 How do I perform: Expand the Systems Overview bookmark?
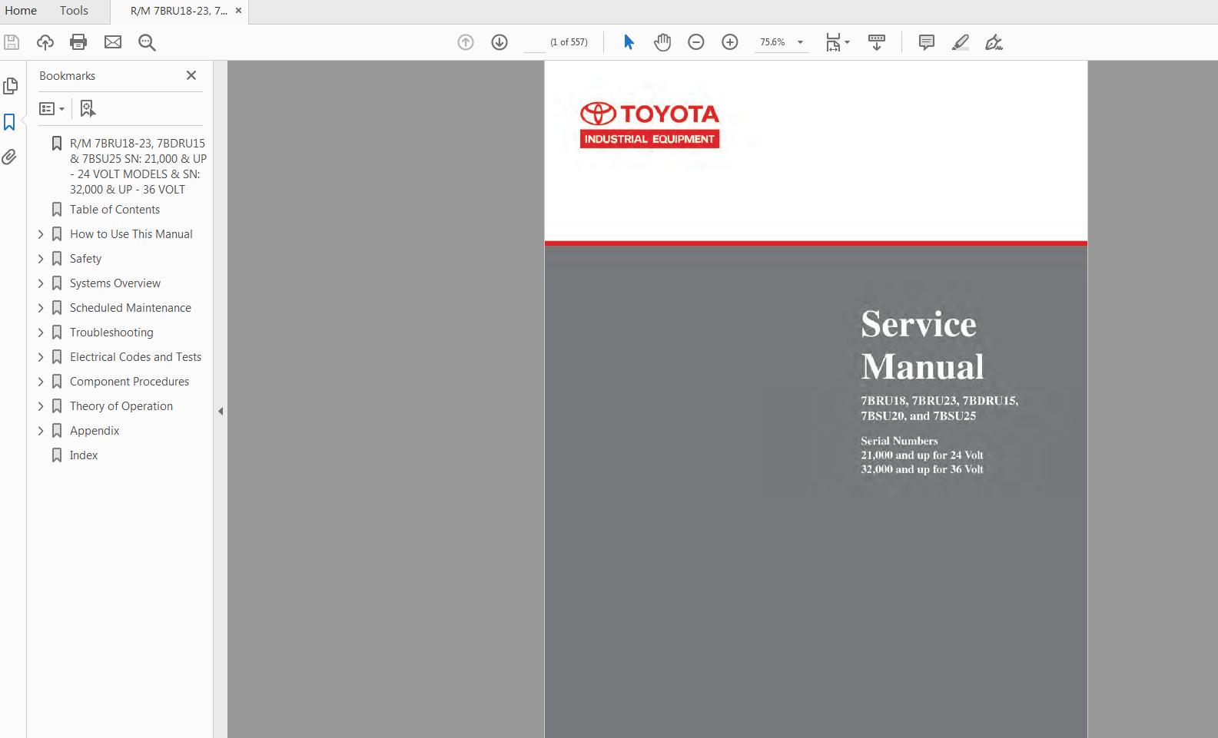point(41,283)
